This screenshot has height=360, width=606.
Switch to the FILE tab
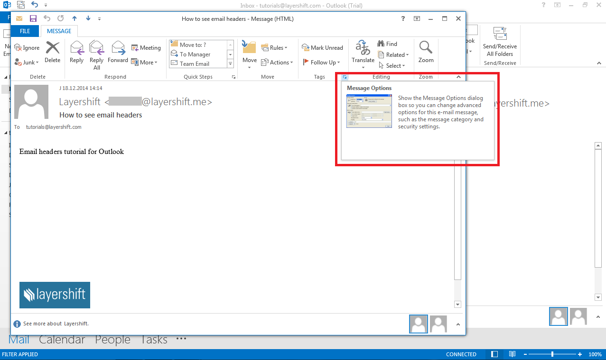pyautogui.click(x=24, y=31)
